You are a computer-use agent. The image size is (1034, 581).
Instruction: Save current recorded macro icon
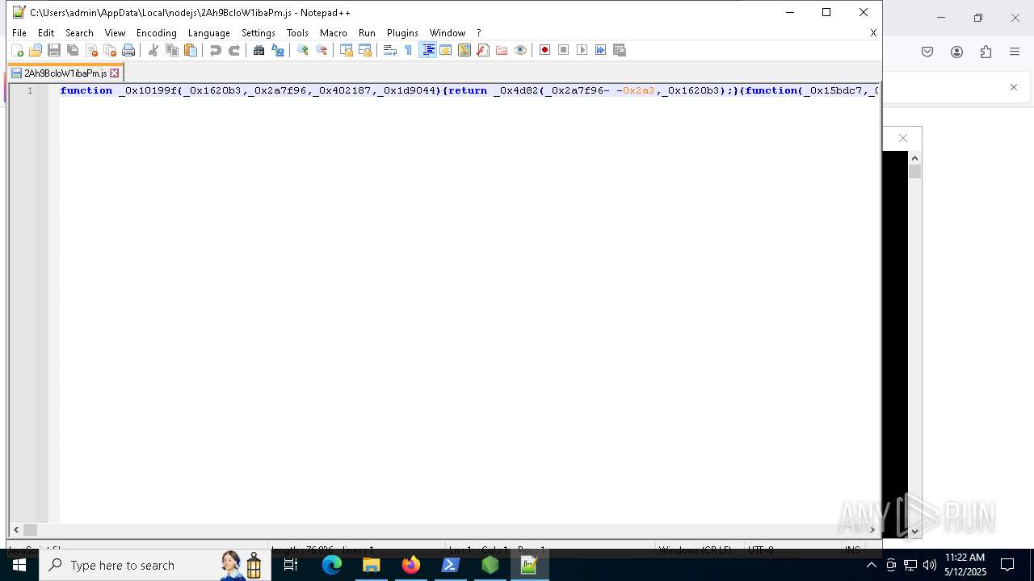tap(620, 50)
